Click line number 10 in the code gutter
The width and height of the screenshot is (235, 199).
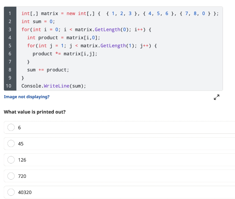[9, 86]
